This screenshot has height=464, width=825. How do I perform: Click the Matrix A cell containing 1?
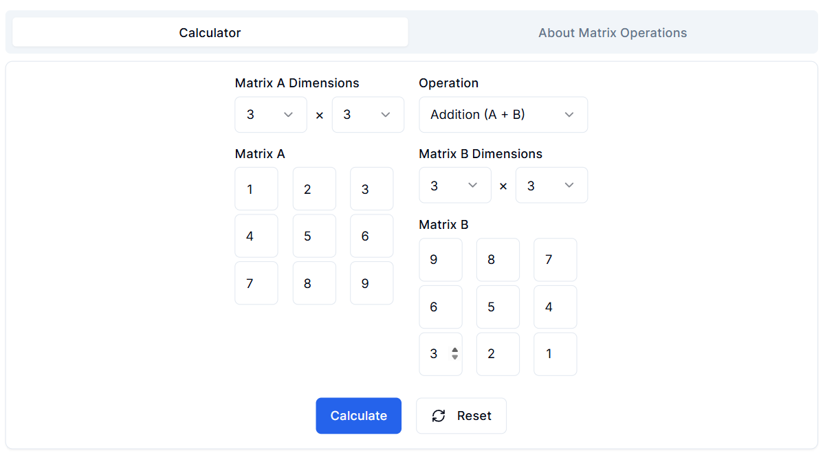[256, 188]
